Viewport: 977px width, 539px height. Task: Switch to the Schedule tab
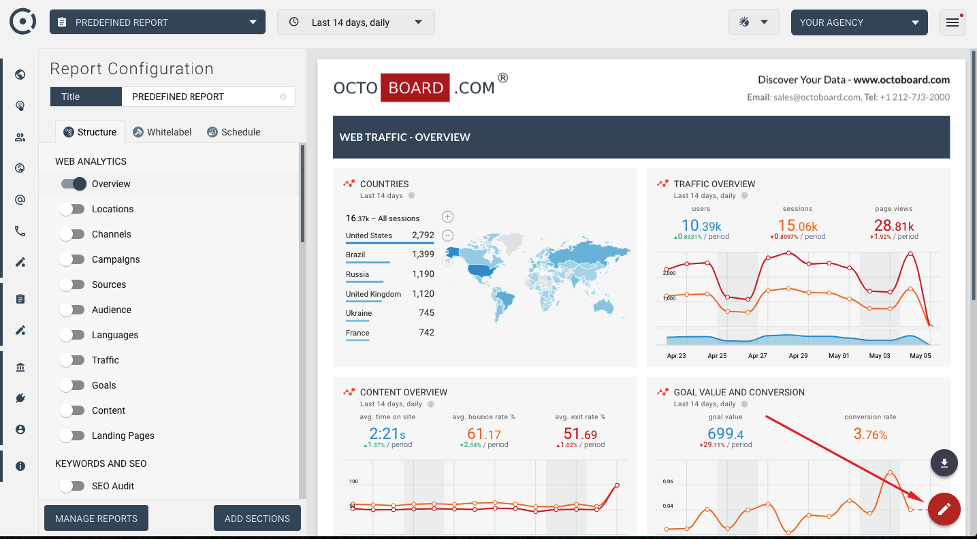point(234,132)
